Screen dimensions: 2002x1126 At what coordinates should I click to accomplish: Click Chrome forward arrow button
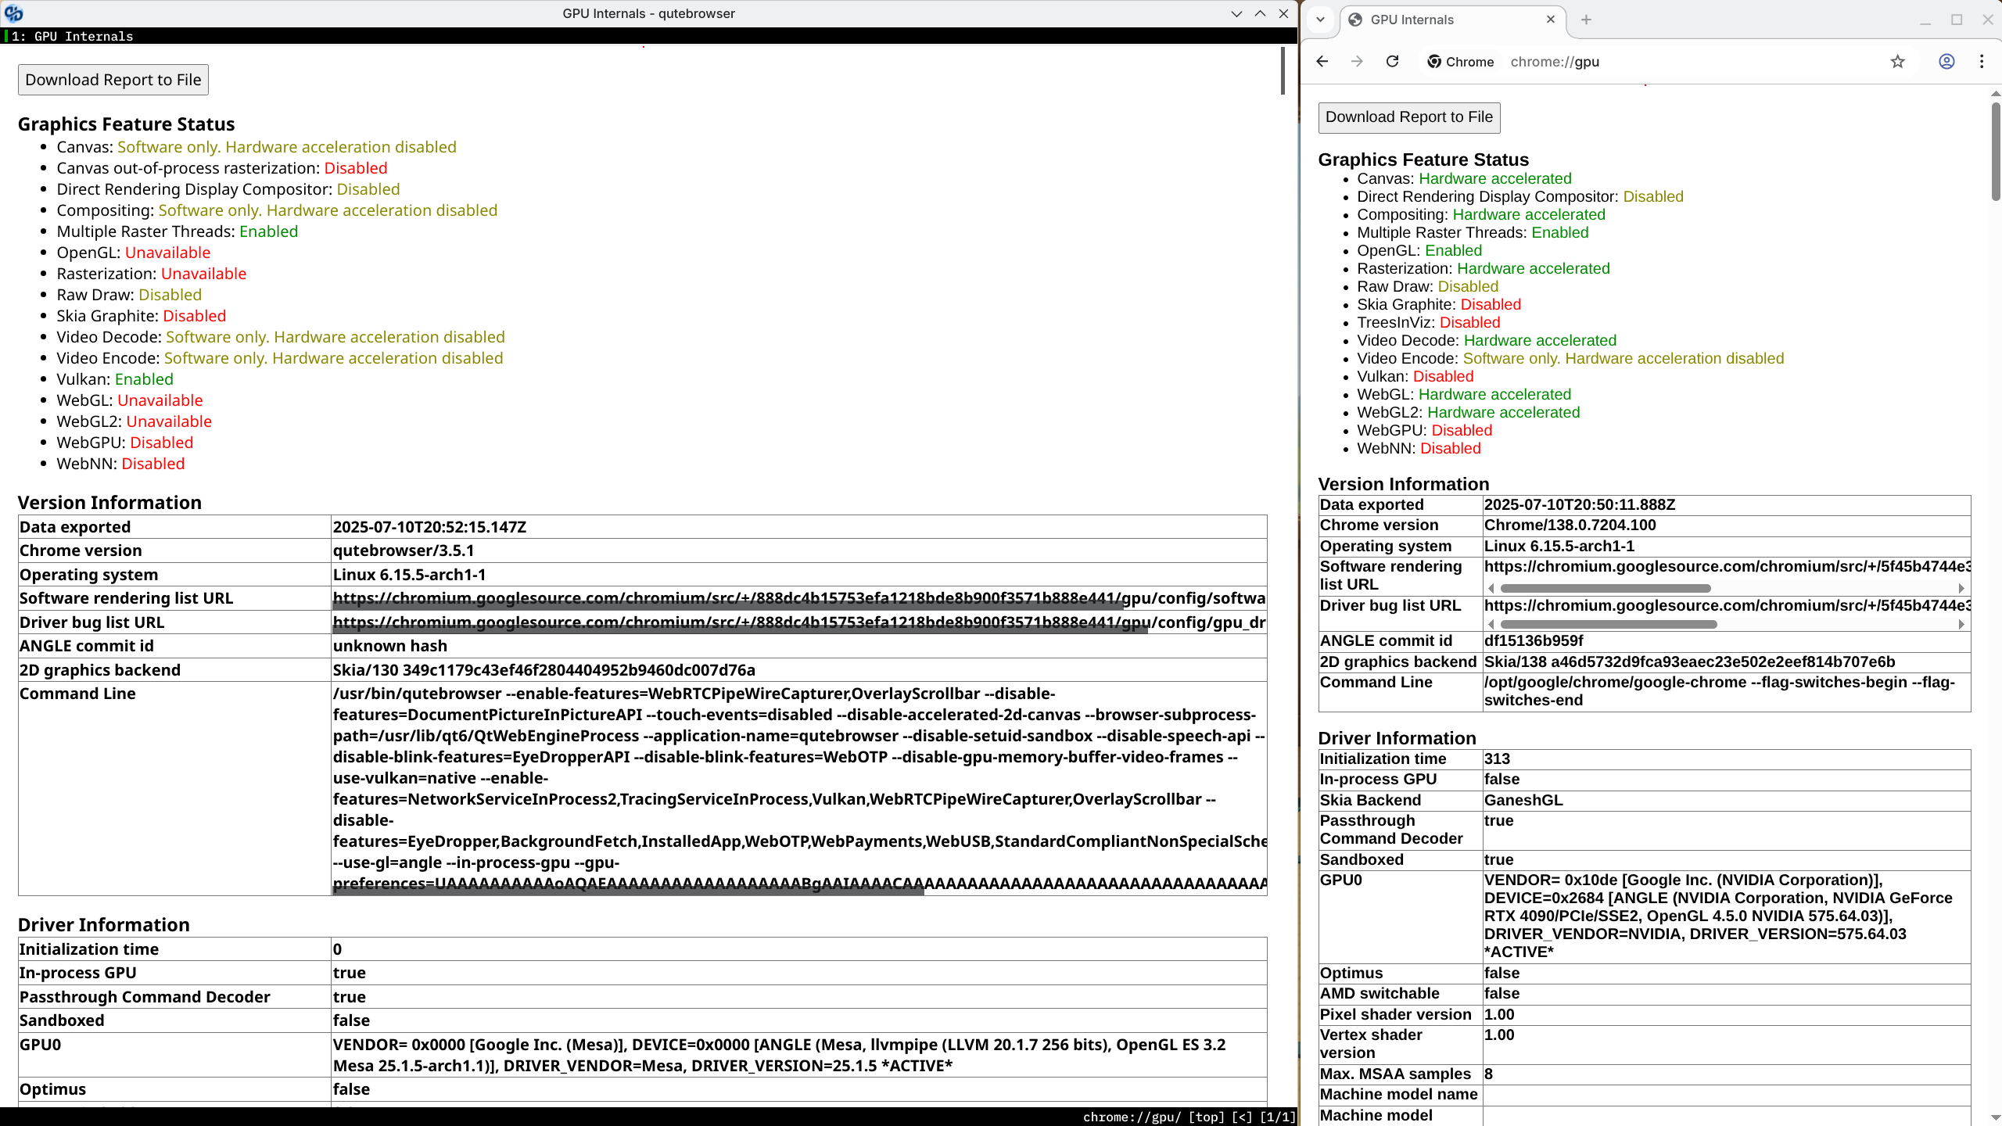(1357, 62)
